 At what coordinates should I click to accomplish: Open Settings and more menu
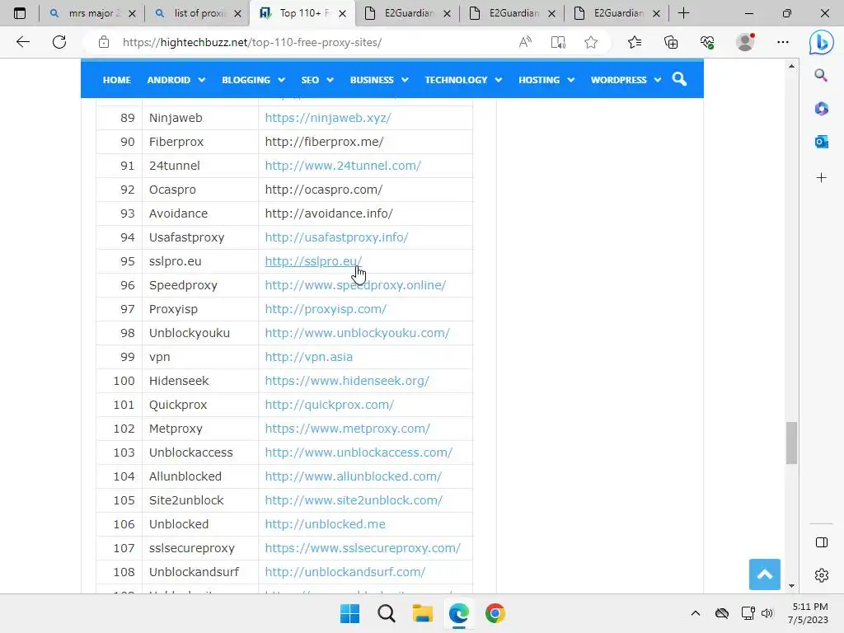pos(783,42)
